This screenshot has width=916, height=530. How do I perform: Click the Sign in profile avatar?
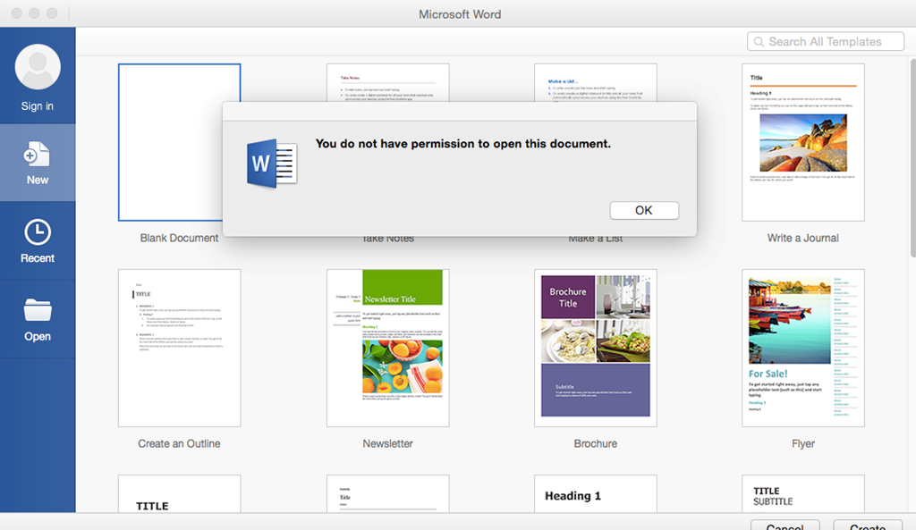click(38, 68)
